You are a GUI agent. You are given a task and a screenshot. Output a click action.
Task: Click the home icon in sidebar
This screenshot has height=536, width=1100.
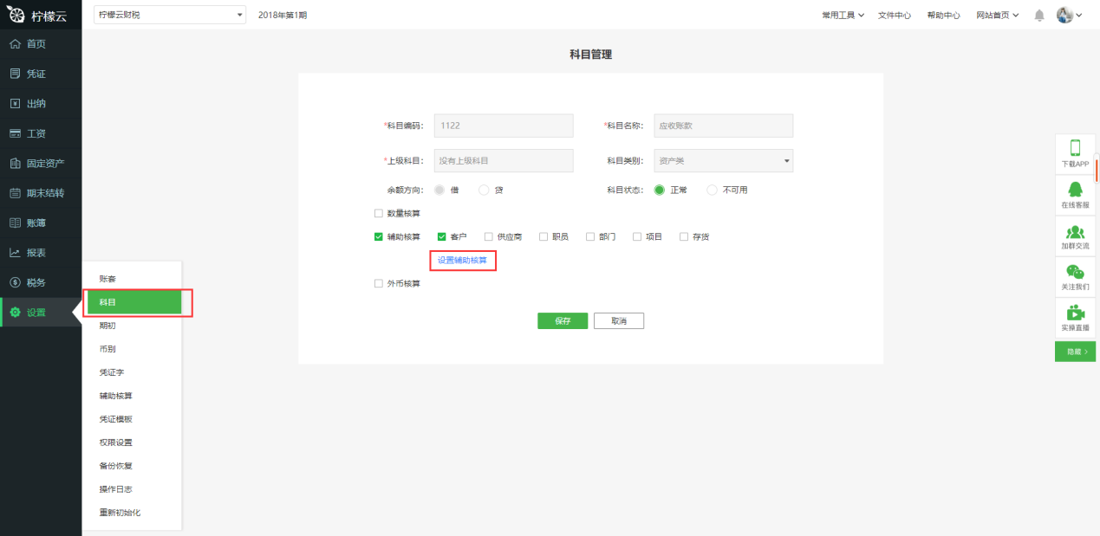coord(15,44)
